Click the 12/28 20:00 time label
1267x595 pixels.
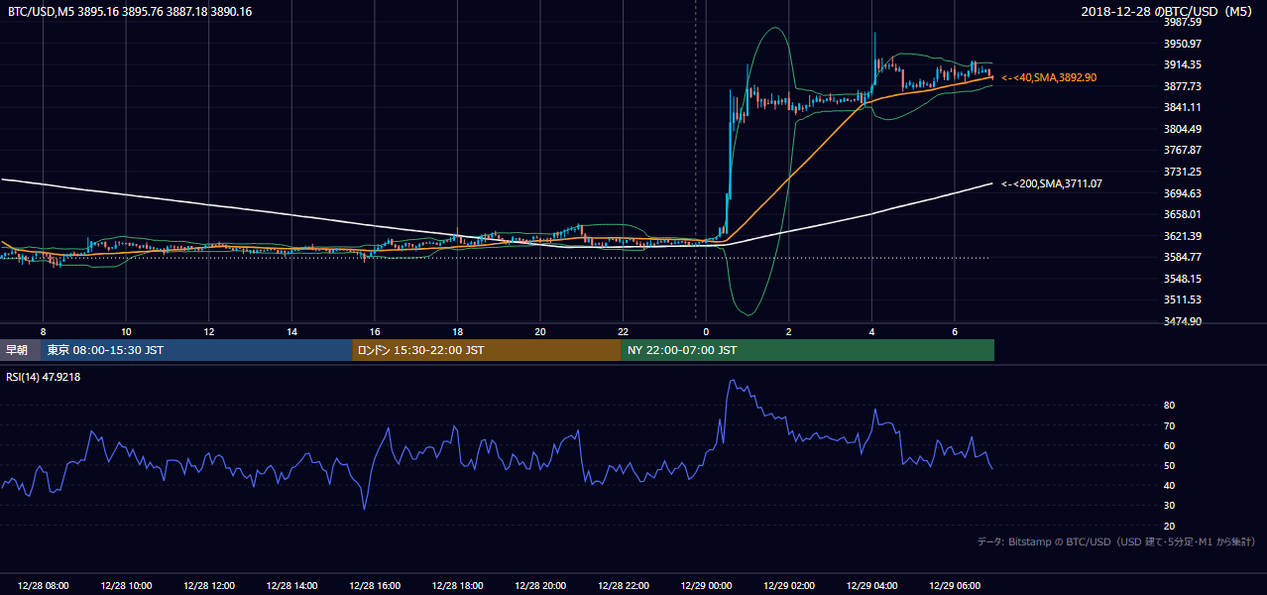coord(540,586)
